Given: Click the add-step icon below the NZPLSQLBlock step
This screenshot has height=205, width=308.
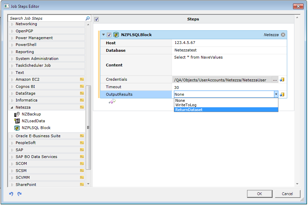Looking at the screenshot, I should click(111, 101).
